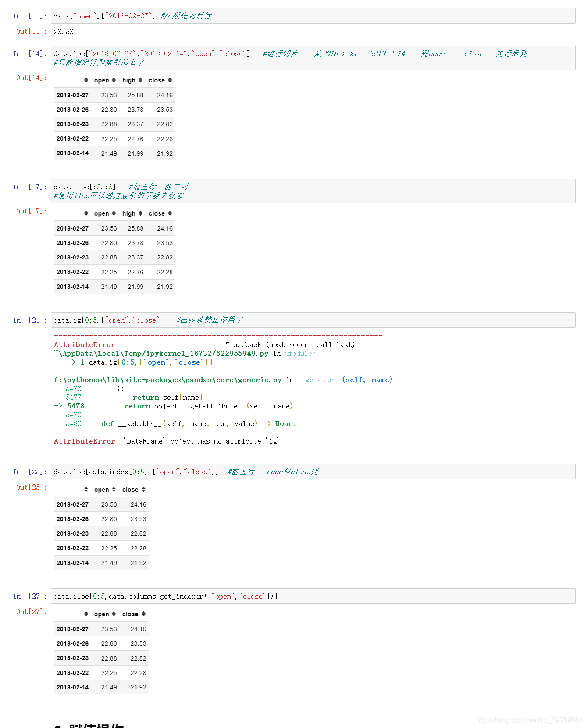Click the __getattr__ function name in traceback
Screen dimensions: 587x728
click(x=319, y=380)
